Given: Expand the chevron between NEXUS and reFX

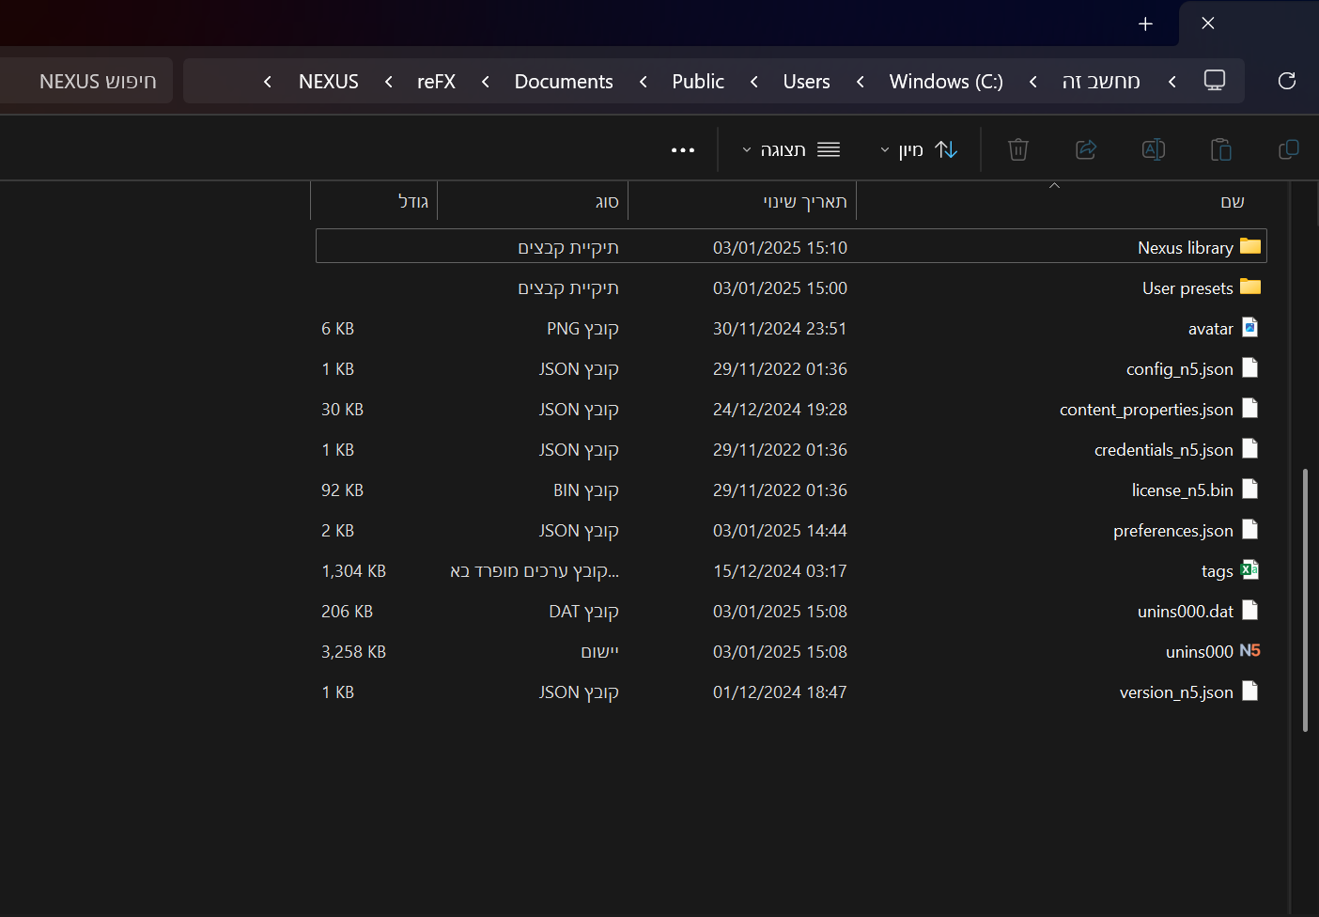Looking at the screenshot, I should point(389,82).
